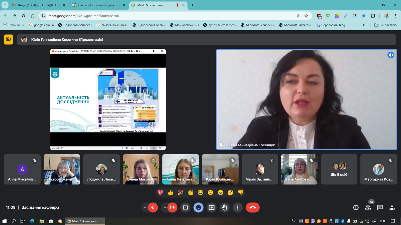Unmute the microphone
Viewport: 401px width, 225px height.
pos(153,207)
